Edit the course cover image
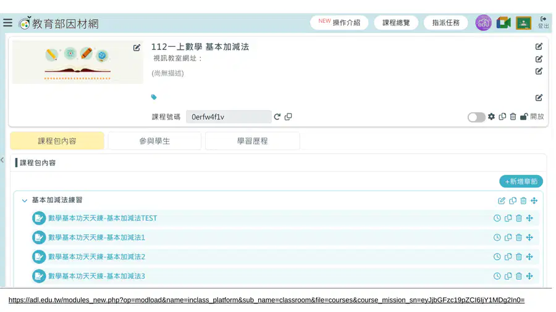Image resolution: width=556 pixels, height=312 pixels. tap(137, 47)
